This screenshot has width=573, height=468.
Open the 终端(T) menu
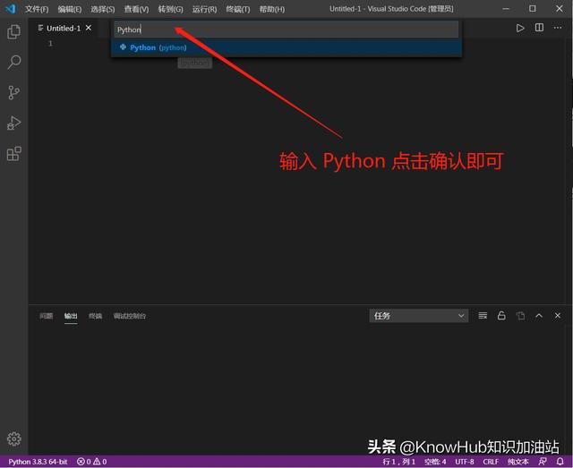(x=238, y=9)
